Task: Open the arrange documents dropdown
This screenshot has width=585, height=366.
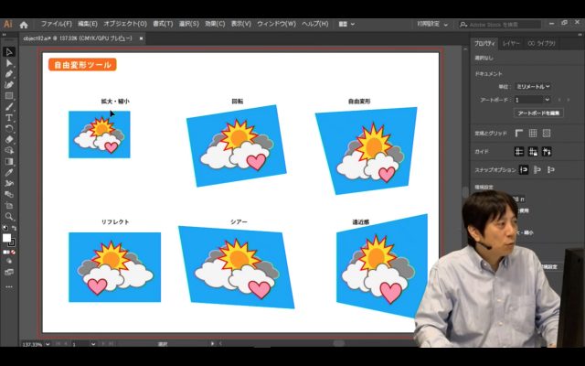Action: (346, 25)
